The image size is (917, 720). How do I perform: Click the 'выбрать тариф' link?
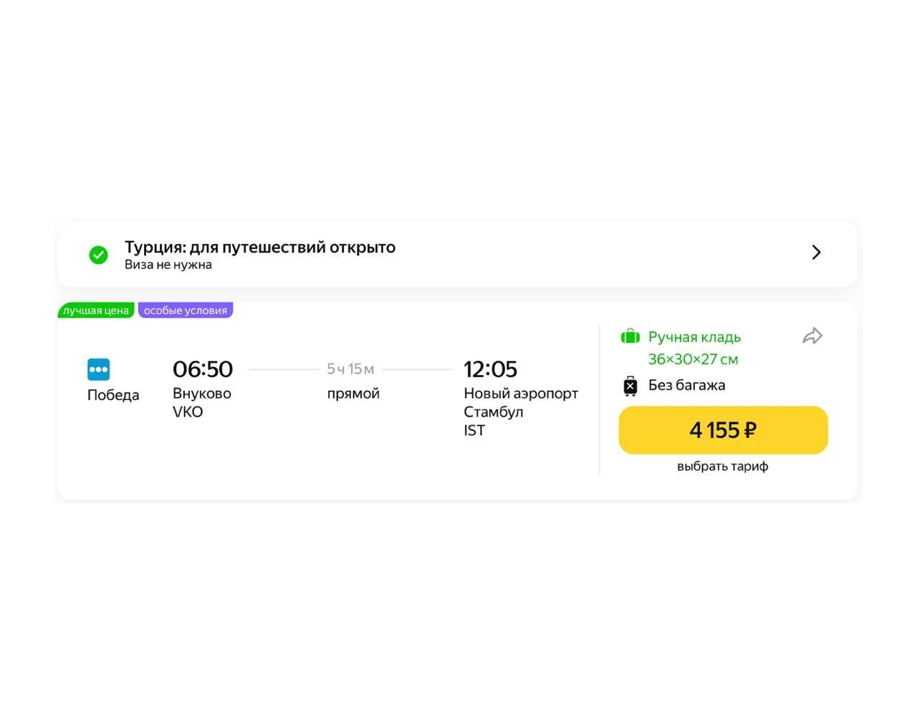click(722, 466)
